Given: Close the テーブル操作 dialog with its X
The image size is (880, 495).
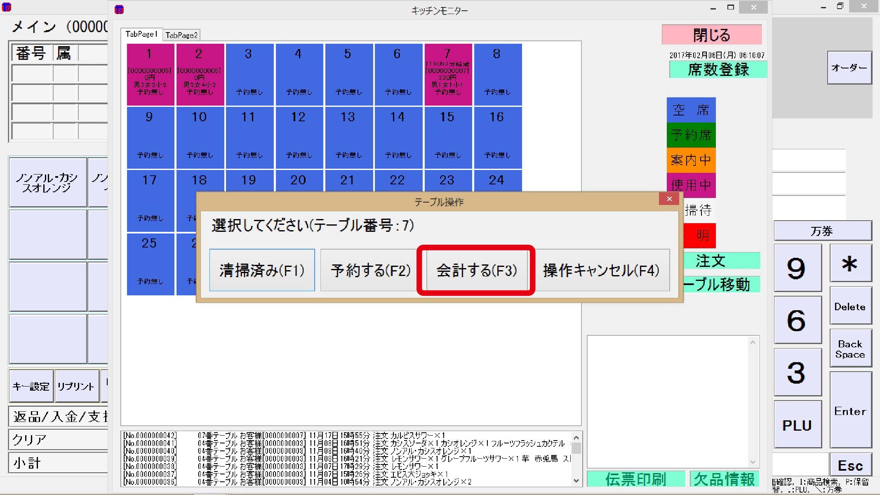Looking at the screenshot, I should (669, 198).
